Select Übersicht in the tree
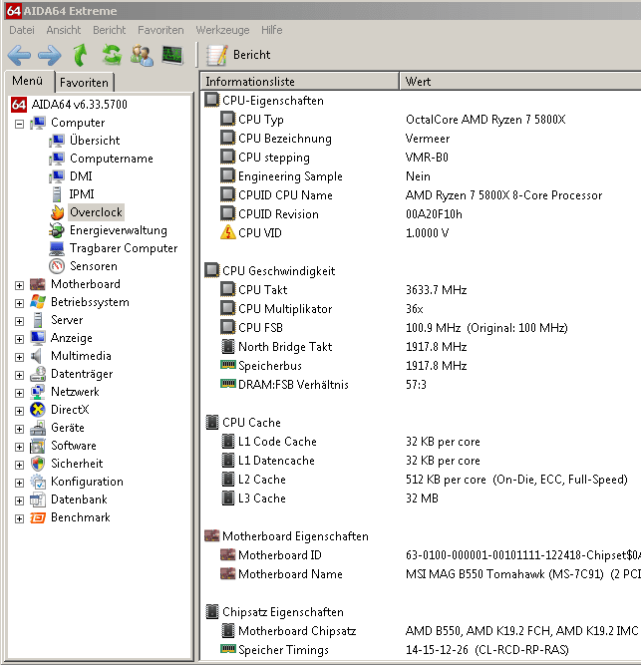This screenshot has height=665, width=641. point(95,141)
